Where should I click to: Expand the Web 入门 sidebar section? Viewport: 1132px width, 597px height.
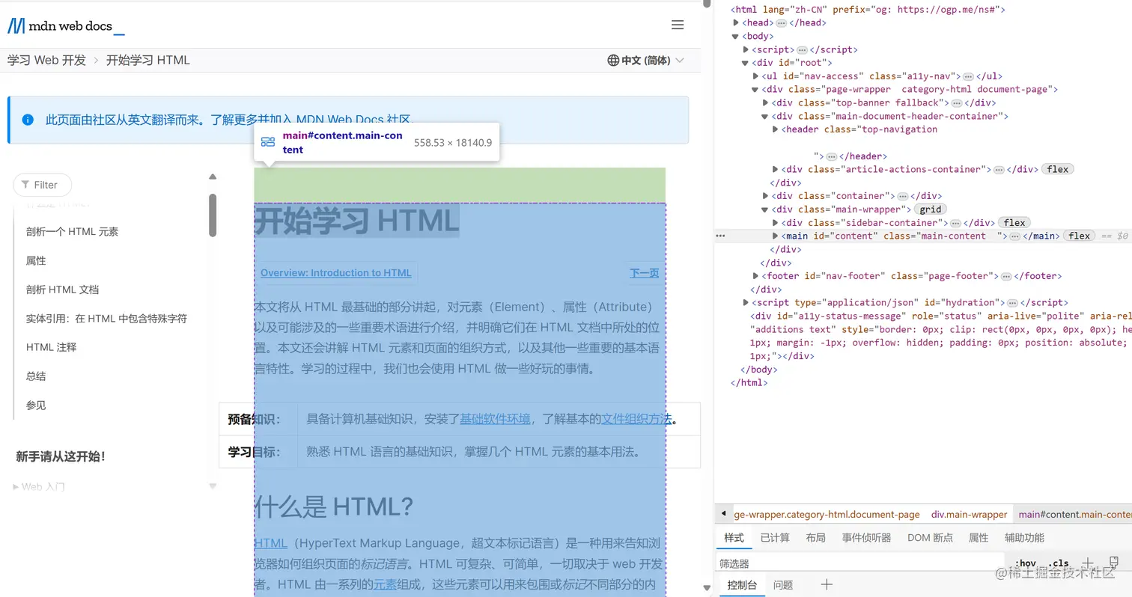coord(40,487)
